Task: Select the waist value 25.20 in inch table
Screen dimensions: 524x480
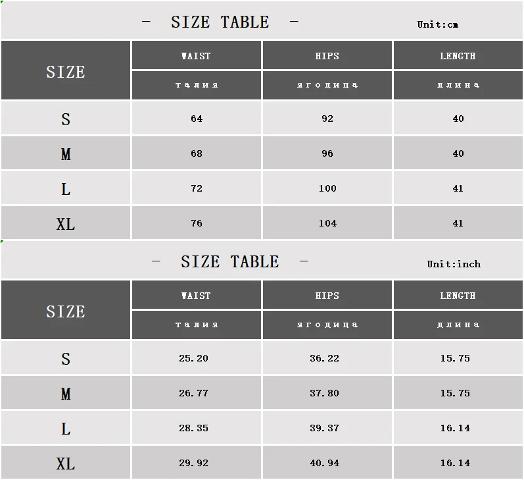Action: pos(193,358)
